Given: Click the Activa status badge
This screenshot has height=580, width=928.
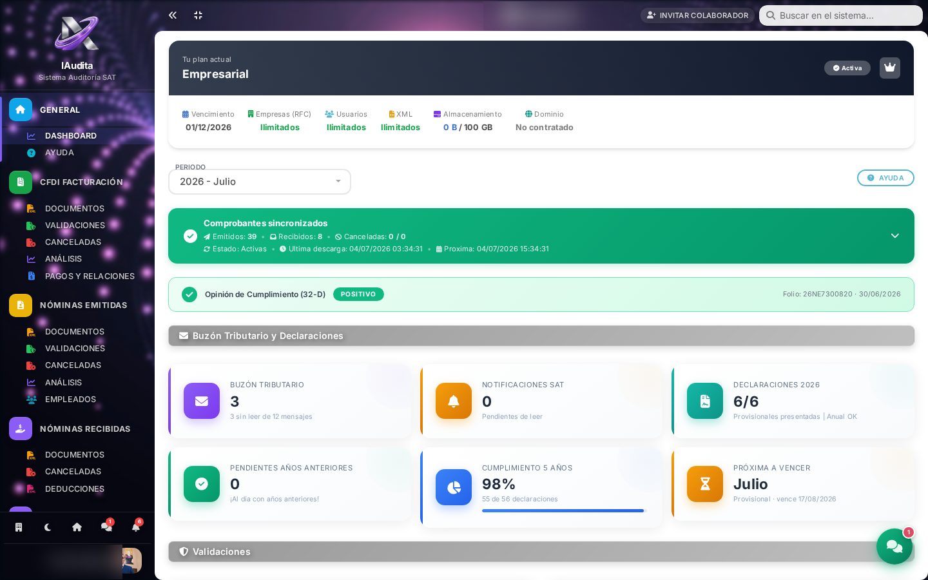Looking at the screenshot, I should click(847, 68).
